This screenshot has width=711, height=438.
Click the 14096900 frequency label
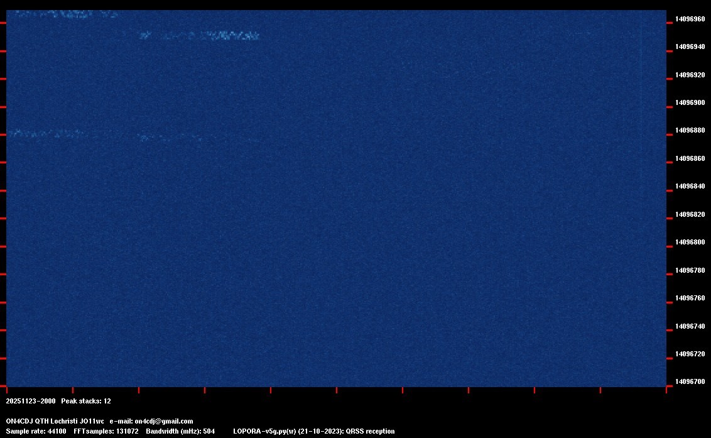[x=690, y=102]
